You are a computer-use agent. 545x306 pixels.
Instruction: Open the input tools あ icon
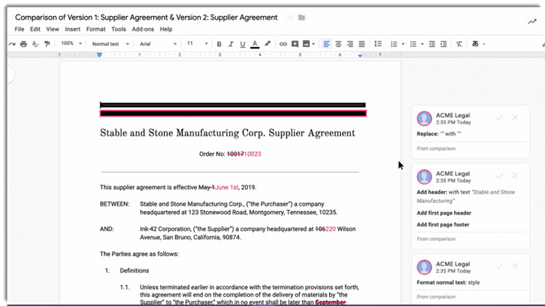point(475,44)
